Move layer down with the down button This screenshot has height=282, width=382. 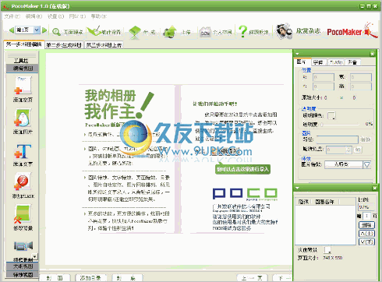tap(366, 242)
